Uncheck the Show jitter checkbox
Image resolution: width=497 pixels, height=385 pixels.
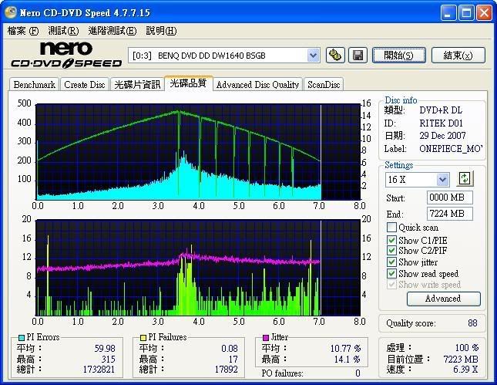[392, 262]
